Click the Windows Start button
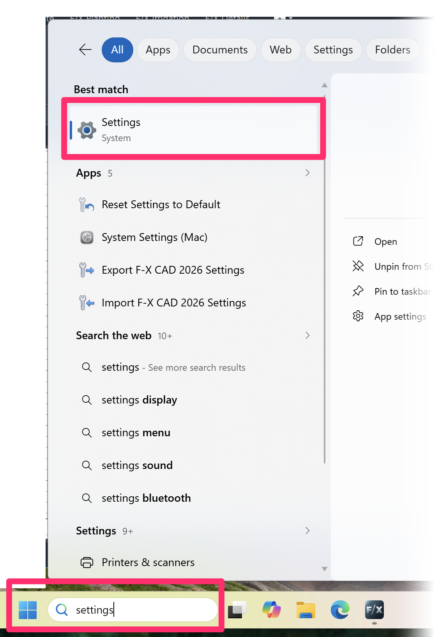This screenshot has height=637, width=438. point(28,610)
